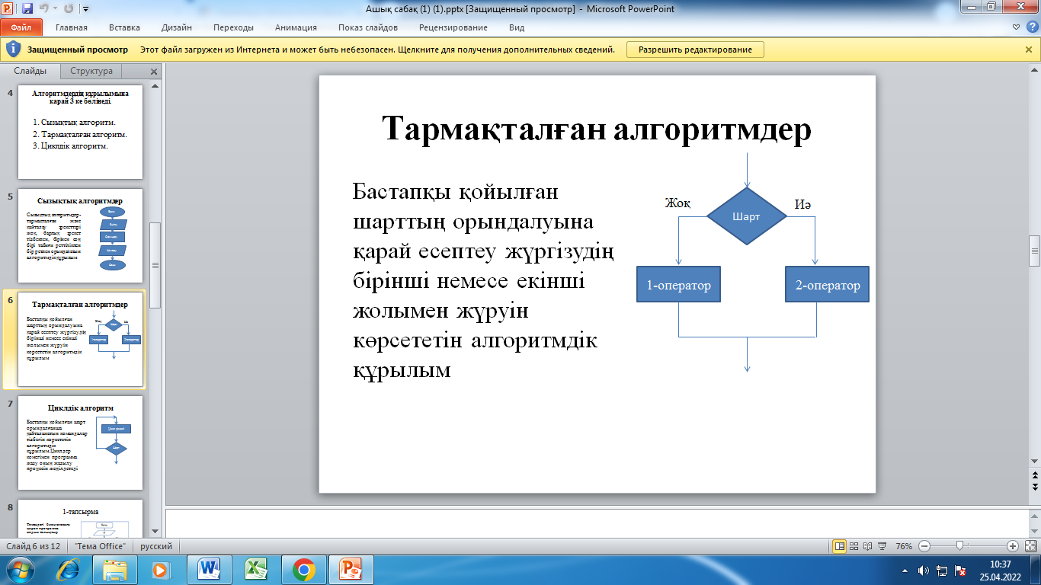This screenshot has height=585, width=1041.
Task: Open Google Chrome from the taskbar
Action: 303,570
